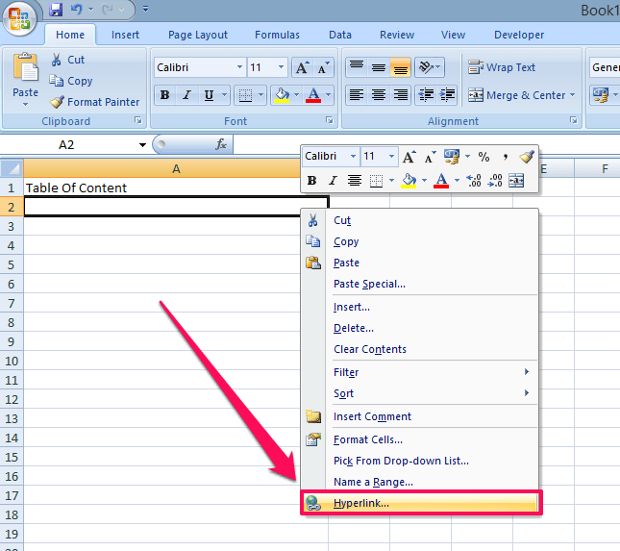Select row 10 header
The width and height of the screenshot is (620, 551).
point(12,361)
